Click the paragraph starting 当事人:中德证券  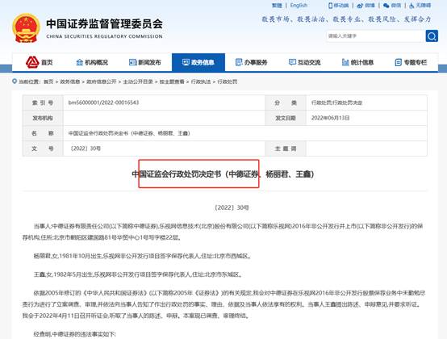point(223,232)
